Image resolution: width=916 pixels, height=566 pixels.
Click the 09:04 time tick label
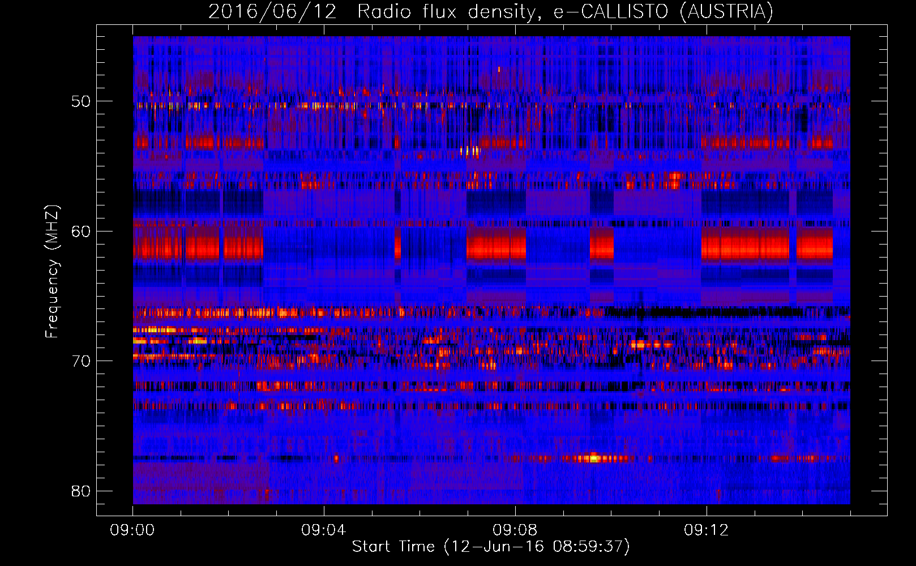(x=324, y=530)
